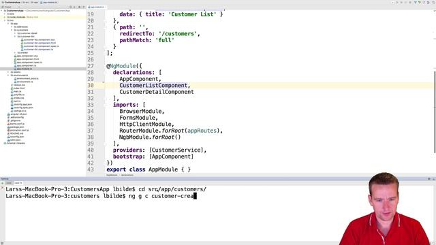The image size is (436, 245).
Task: Expand the shared folder arrow
Action: pos(15,52)
